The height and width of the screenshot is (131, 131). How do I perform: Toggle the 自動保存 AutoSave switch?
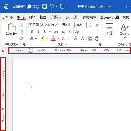pos(33,7)
